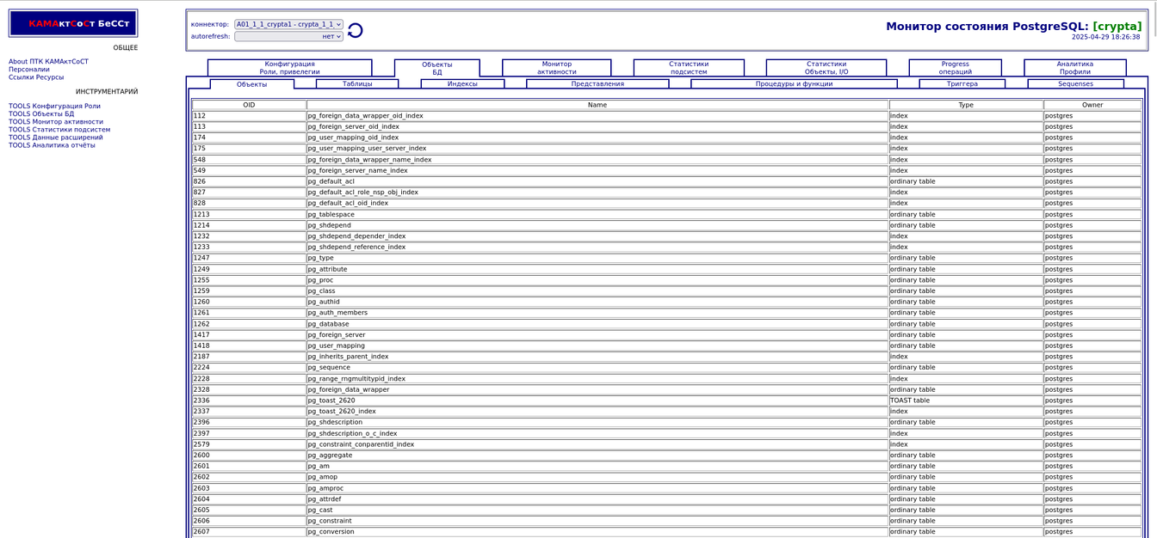Switch to the Таблицы subtab
The width and height of the screenshot is (1157, 538).
[x=357, y=84]
